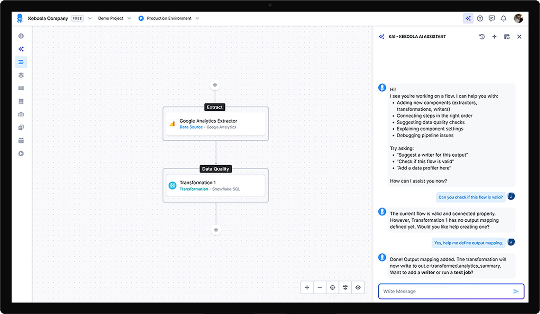Viewport: 540px width, 314px height.
Task: Center the flow canvas view
Action: pyautogui.click(x=332, y=287)
